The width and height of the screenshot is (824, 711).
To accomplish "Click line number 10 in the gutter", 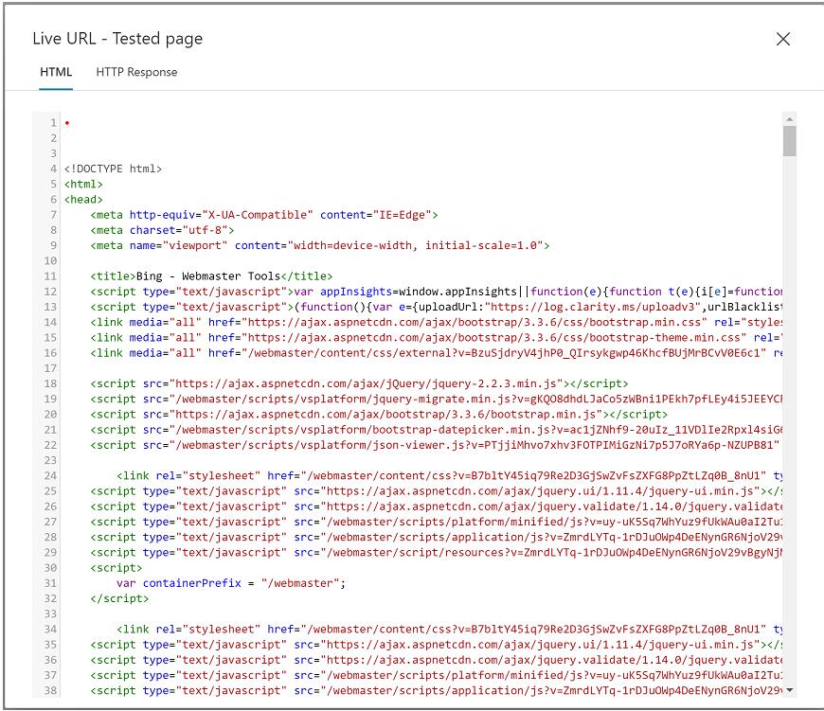I will 50,260.
